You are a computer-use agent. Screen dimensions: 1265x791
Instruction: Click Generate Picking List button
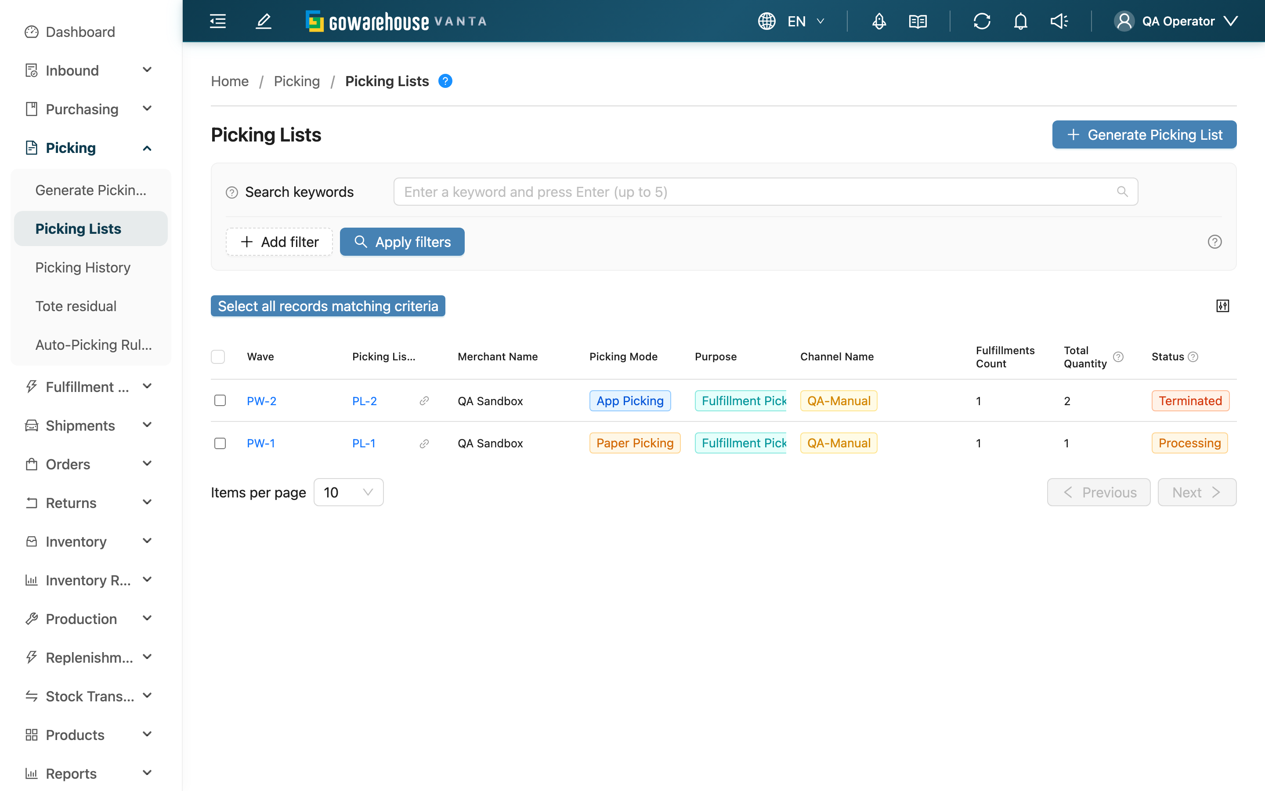(1144, 135)
